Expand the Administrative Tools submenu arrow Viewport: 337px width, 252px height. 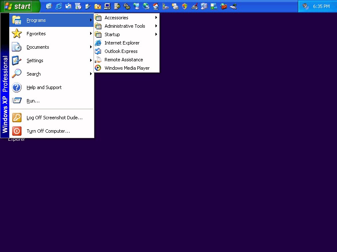click(x=156, y=26)
